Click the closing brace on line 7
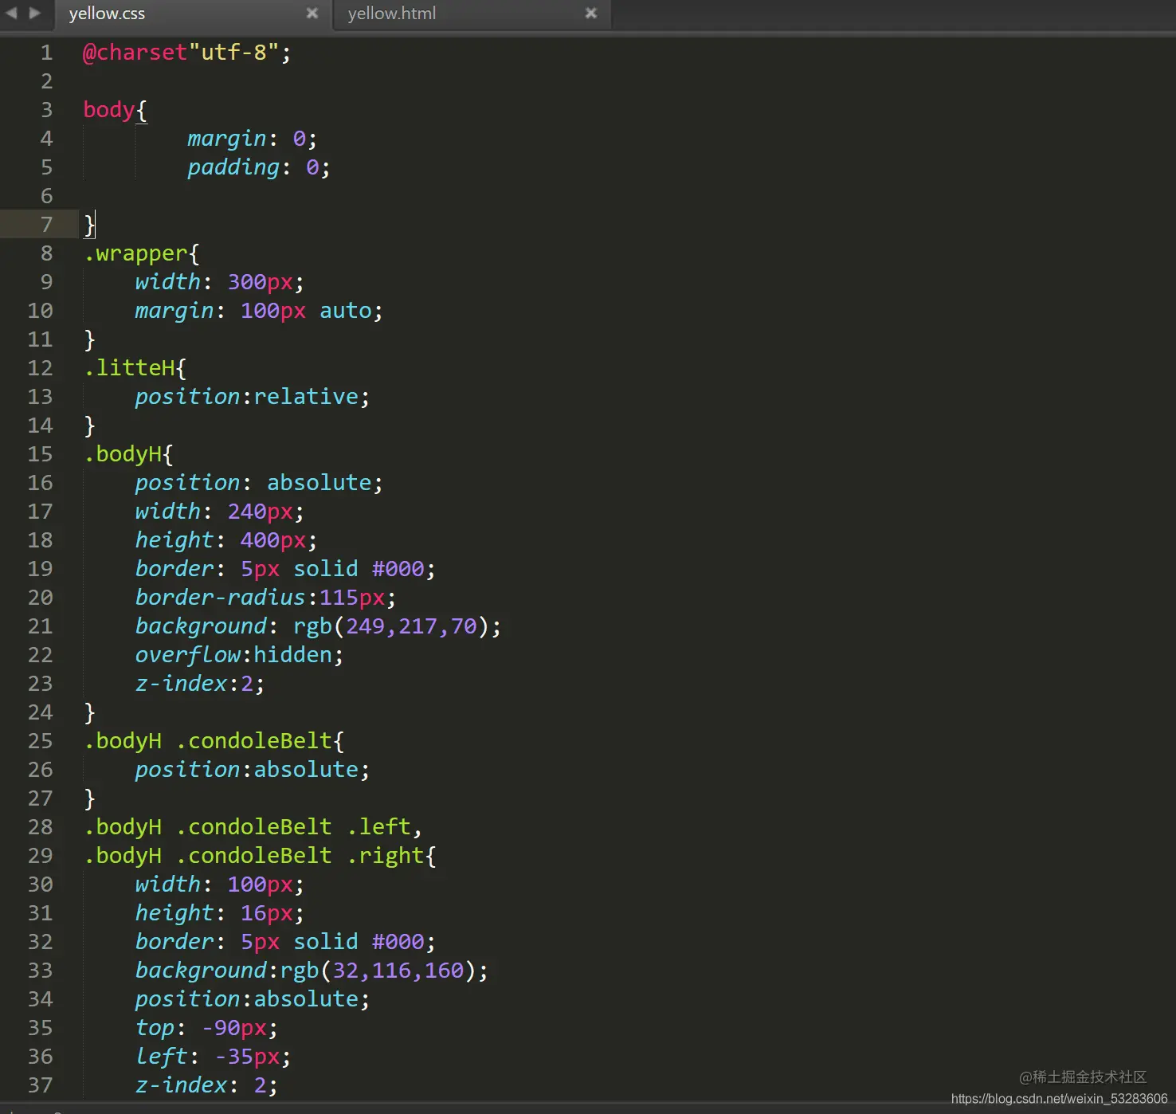 (x=88, y=226)
